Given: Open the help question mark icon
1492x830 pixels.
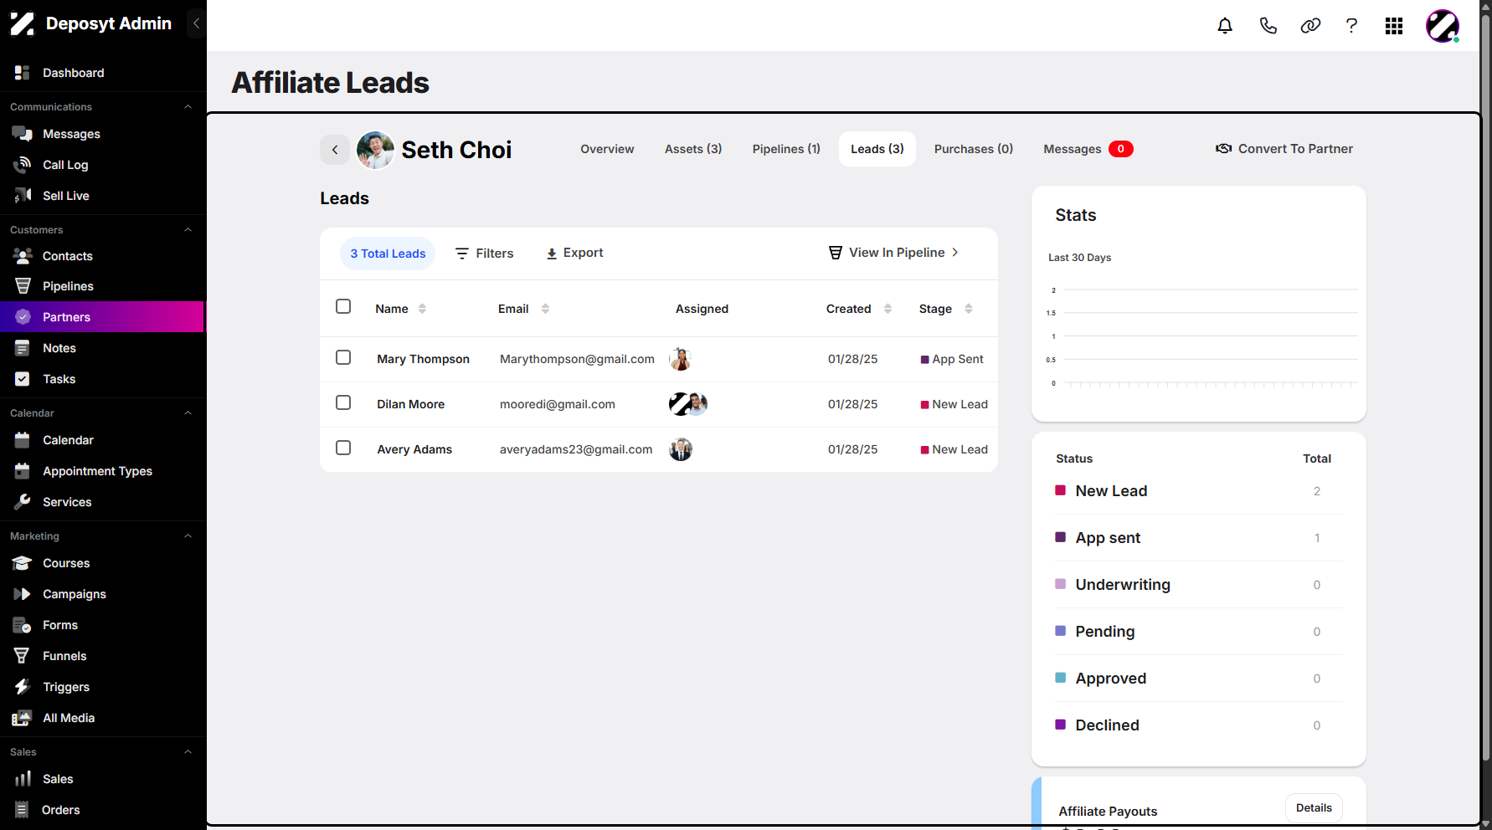Looking at the screenshot, I should [1351, 26].
